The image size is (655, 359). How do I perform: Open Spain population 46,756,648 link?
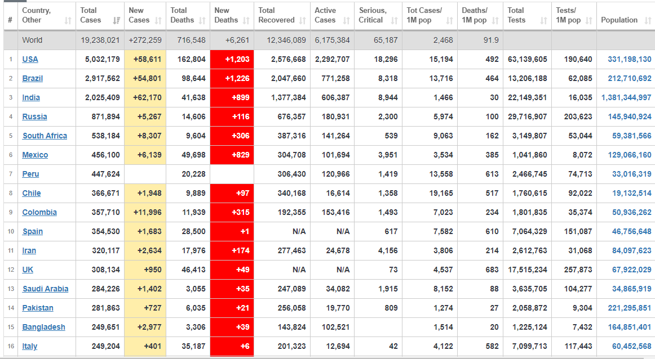(631, 232)
